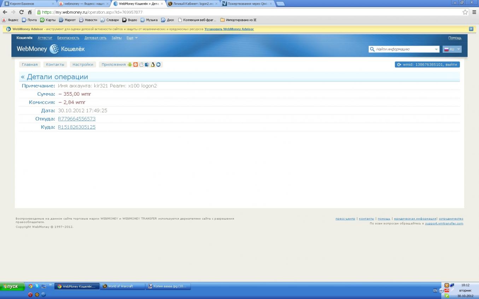Click the Apple app icon

click(141, 65)
